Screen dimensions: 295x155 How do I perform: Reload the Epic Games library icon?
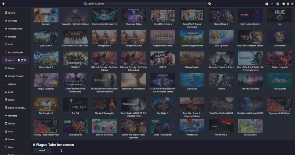(22, 60)
